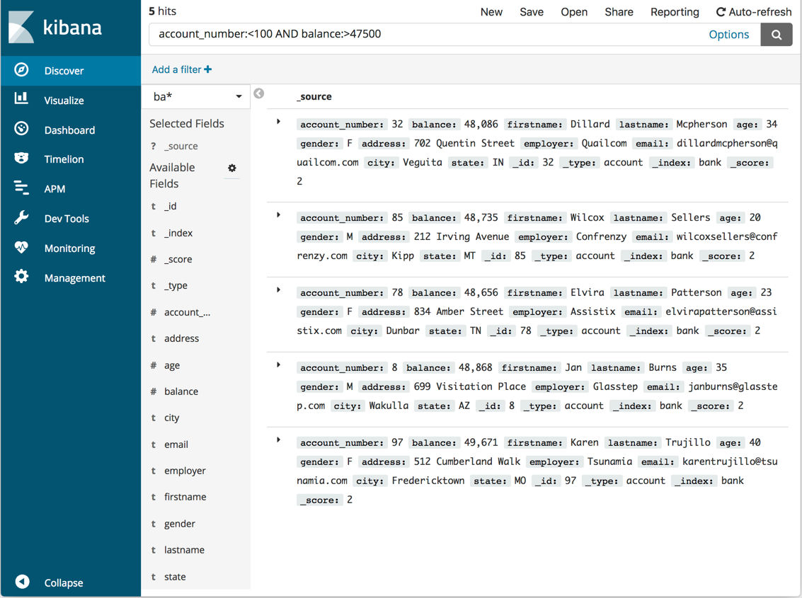
Task: Open the Reporting menu
Action: point(675,12)
